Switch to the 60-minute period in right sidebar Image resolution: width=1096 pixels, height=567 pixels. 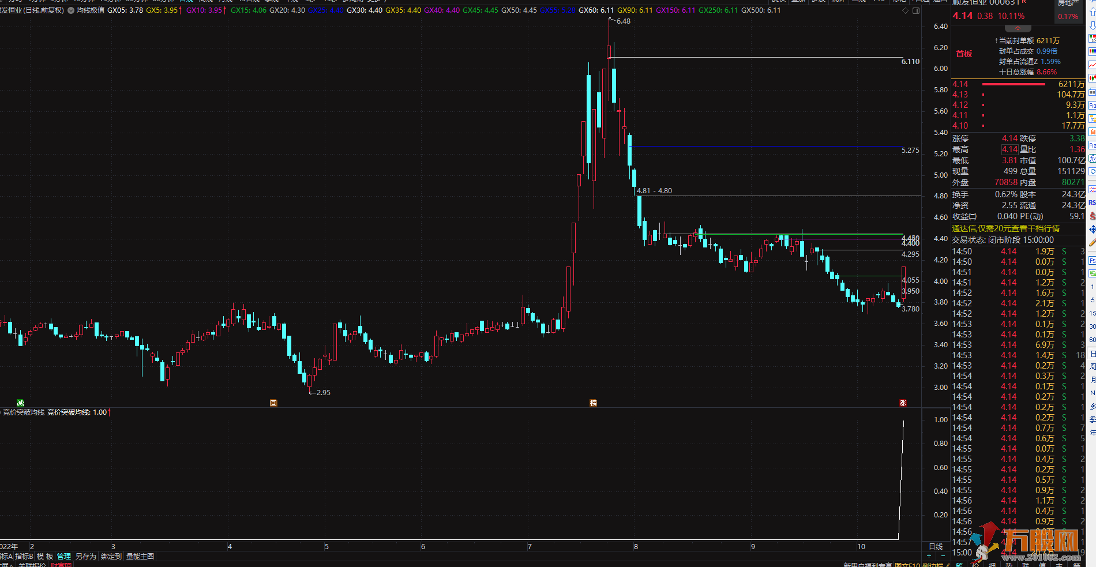1092,340
